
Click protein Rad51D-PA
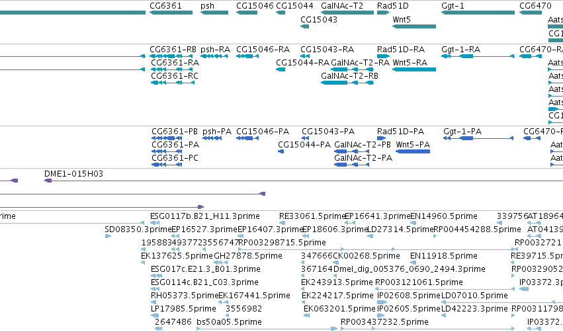[x=400, y=132]
